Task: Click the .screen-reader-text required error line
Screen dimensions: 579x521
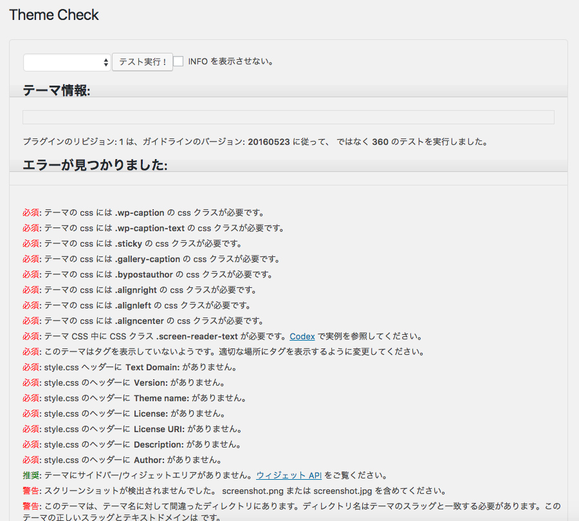Action: [x=223, y=336]
